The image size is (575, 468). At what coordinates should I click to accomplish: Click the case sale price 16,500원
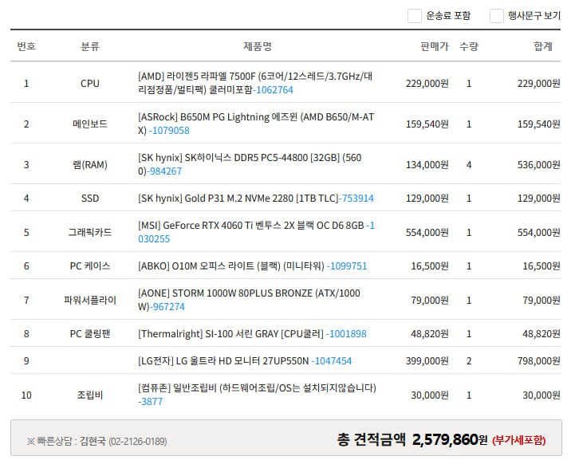(x=430, y=266)
